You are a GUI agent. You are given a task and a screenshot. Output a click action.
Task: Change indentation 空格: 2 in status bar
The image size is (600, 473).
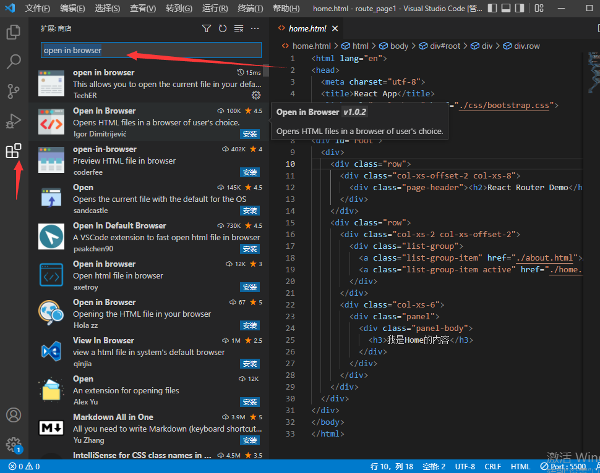(434, 466)
